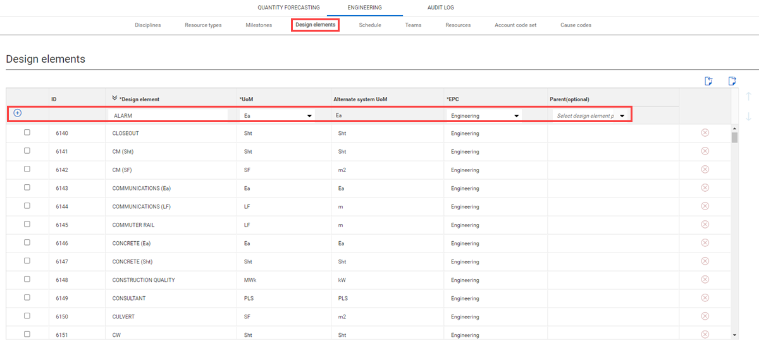Switch to the Quantity Forecasting tab
759x345 pixels.
point(288,8)
